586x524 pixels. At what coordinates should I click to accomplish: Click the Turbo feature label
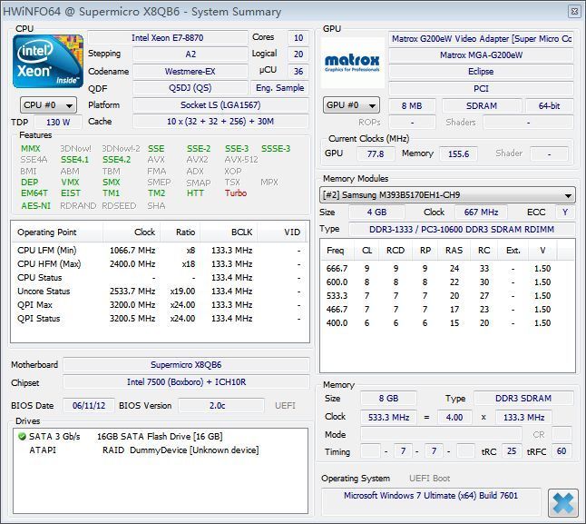236,193
